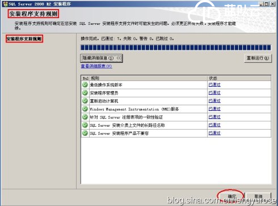Viewport: 278px width, 206px height.
Task: Click green check icon for Windows Management Instrumentation row
Action: click(x=85, y=109)
